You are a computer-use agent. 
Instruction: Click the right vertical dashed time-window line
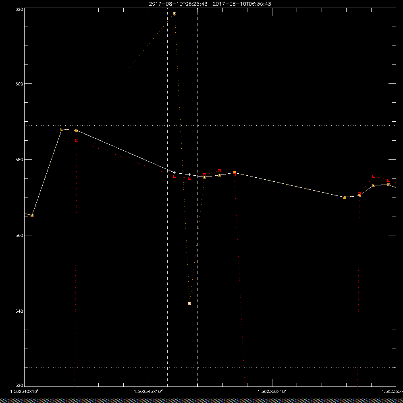pyautogui.click(x=197, y=197)
